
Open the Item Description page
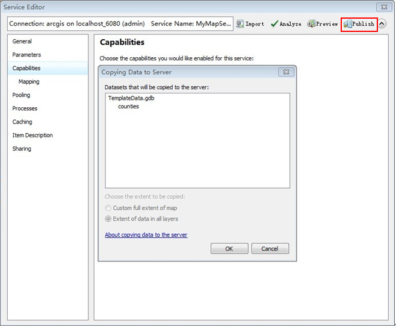32,135
